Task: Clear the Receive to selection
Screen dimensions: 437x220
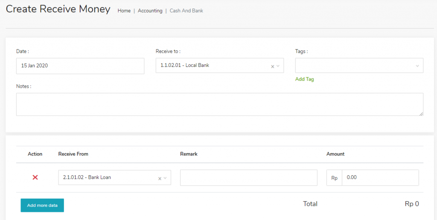Action: 272,66
